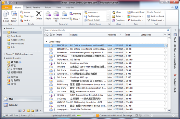Sort by the Received column
The image size is (180, 119).
116,35
